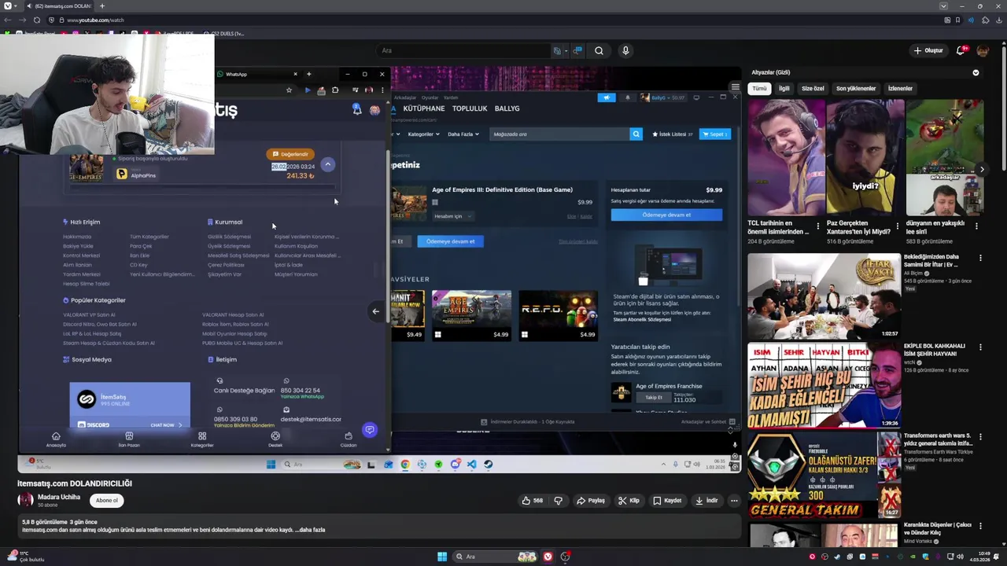Select the Tümü filter chip
The width and height of the screenshot is (1007, 566).
(759, 88)
